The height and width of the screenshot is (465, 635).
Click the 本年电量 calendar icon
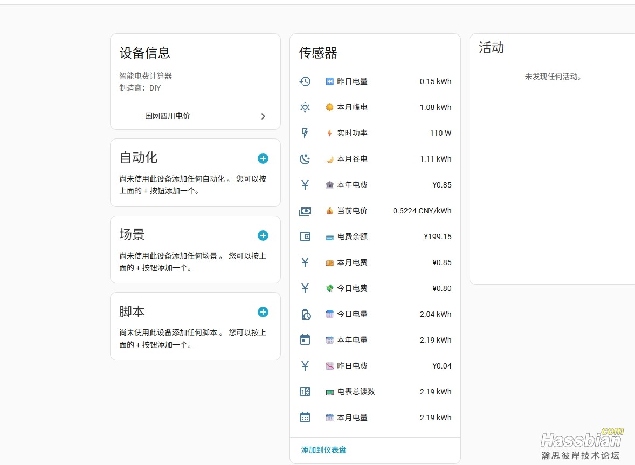(305, 340)
